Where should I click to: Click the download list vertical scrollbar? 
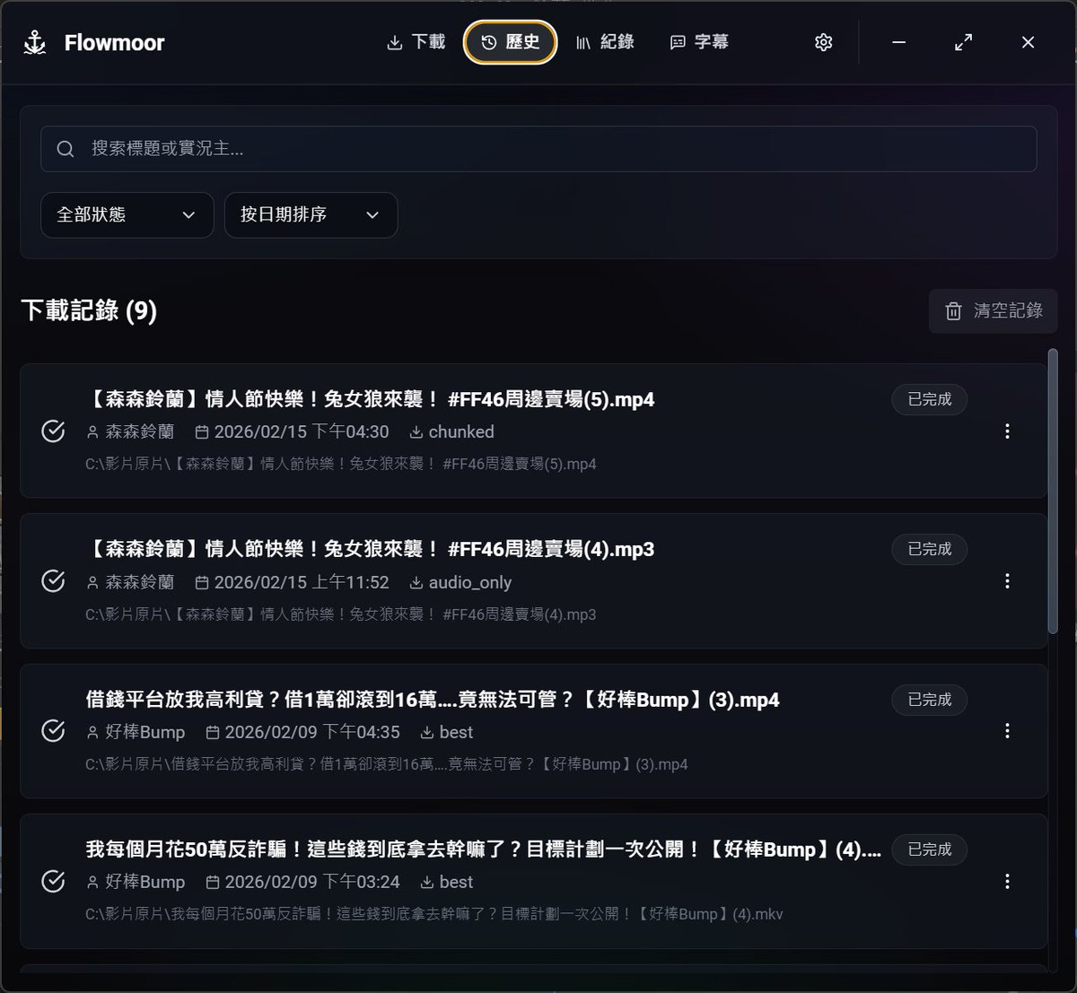[1053, 493]
